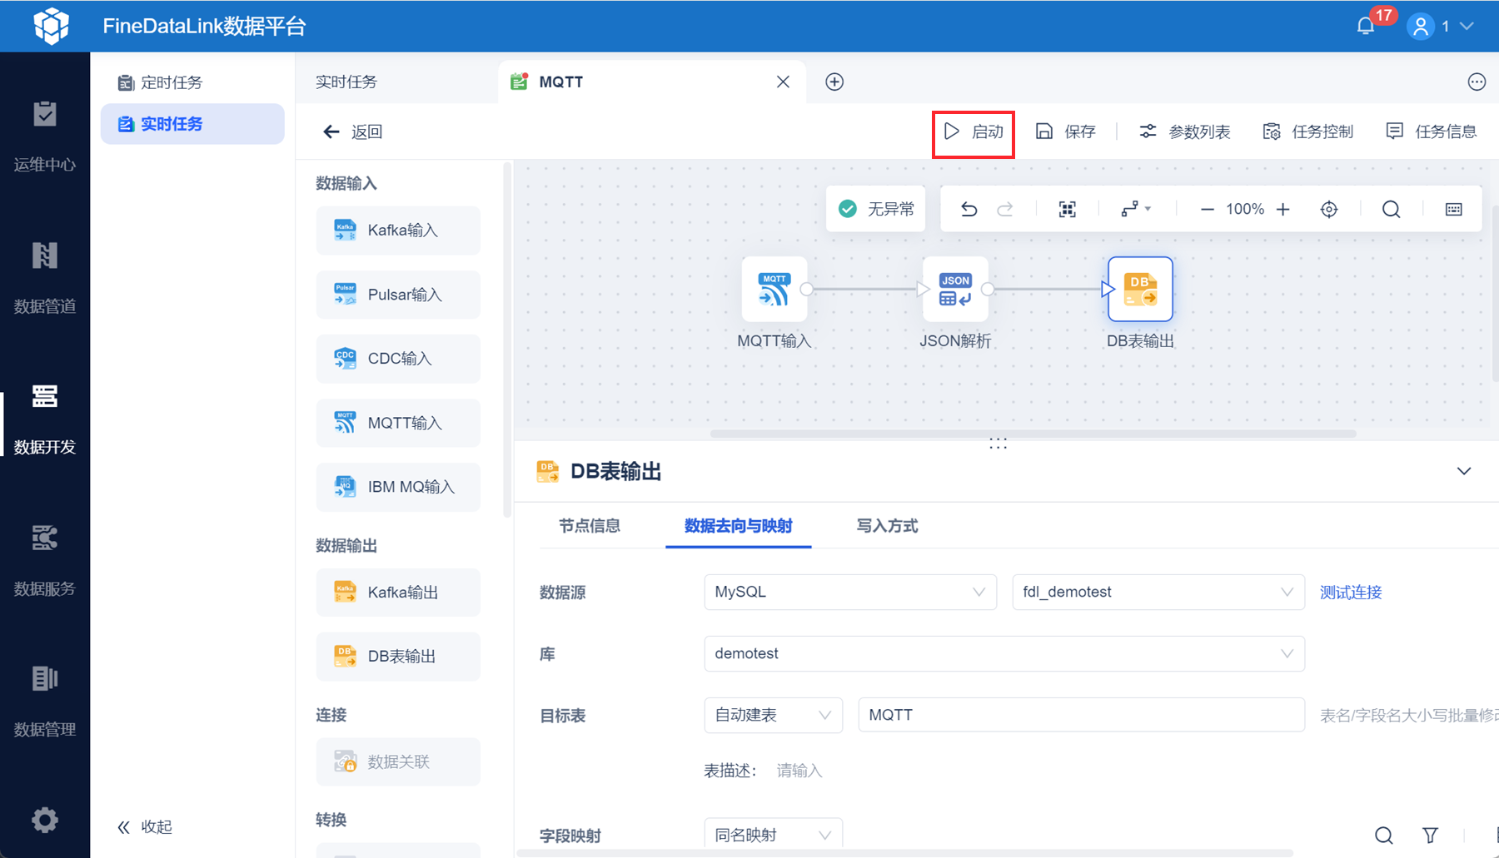Collapse the DB表输出 config panel
1499x858 pixels.
click(1463, 471)
